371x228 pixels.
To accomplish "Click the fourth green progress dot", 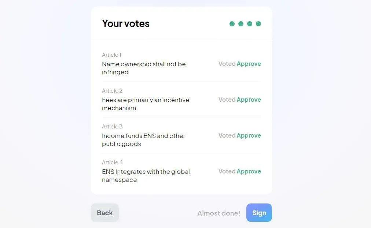I will pos(258,24).
